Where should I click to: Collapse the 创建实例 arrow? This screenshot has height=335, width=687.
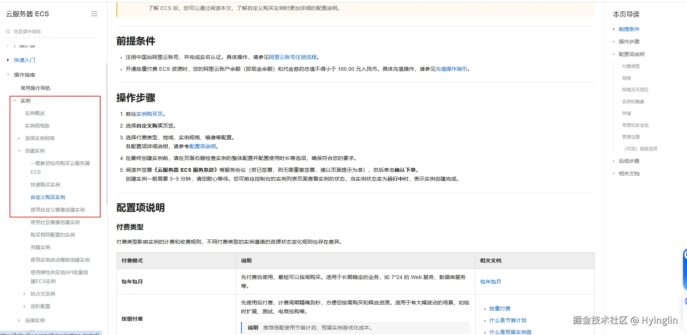coord(19,151)
